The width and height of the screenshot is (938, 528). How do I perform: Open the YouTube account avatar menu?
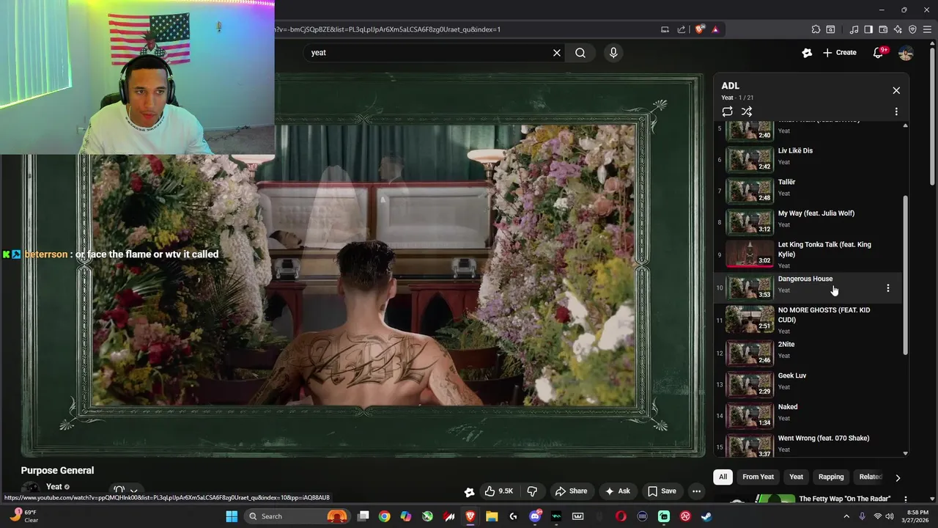[x=906, y=53]
